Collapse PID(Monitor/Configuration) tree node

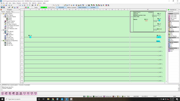pos(2,41)
